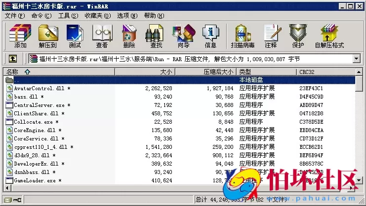Click the parent folder '..' icon
Screen dimensions: 366x206
coord(9,80)
